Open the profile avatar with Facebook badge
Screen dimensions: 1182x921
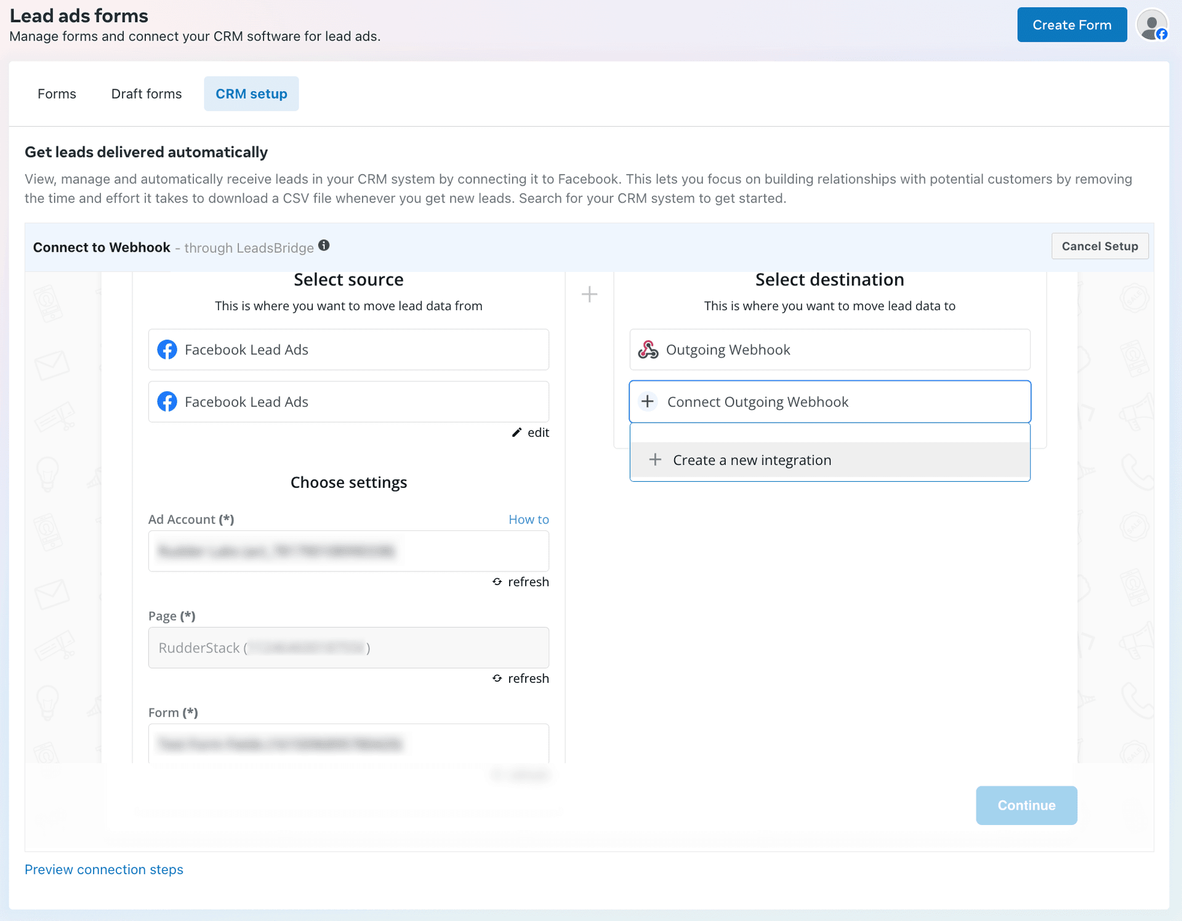(1152, 25)
